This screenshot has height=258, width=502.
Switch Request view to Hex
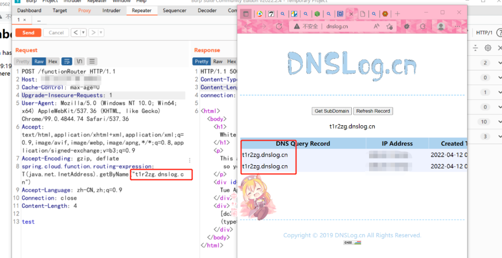point(53,61)
